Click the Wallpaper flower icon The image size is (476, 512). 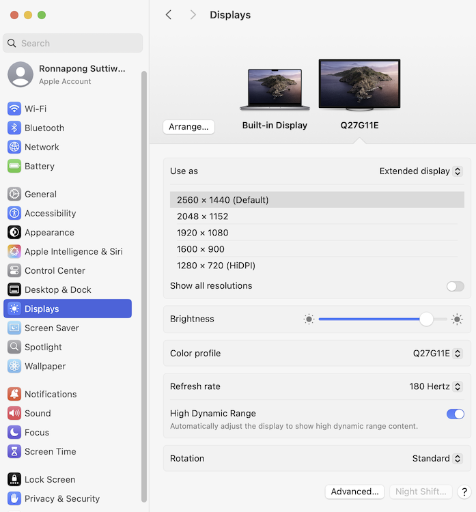point(14,366)
